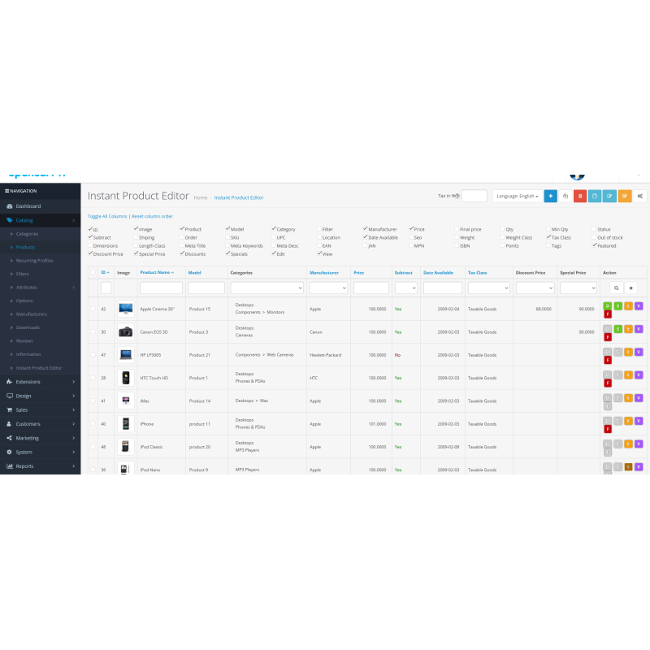Viewport: 650px width, 650px height.
Task: Open the gear settings button in toolbar
Action: [x=640, y=196]
